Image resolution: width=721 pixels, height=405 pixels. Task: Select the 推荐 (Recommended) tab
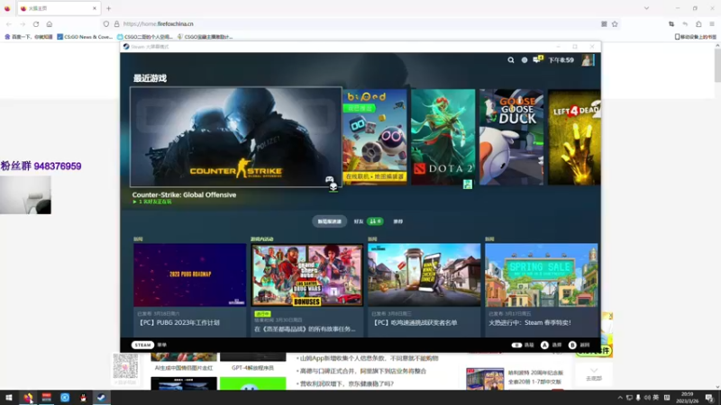point(398,221)
